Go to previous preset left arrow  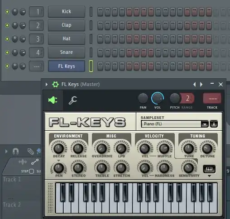click(x=195, y=84)
